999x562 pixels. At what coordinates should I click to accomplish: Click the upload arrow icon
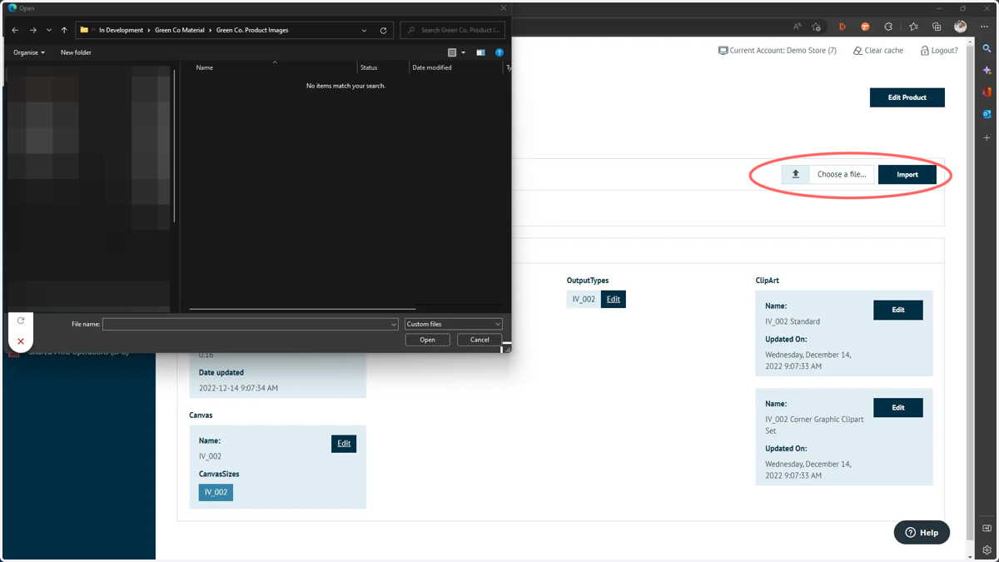click(x=796, y=174)
